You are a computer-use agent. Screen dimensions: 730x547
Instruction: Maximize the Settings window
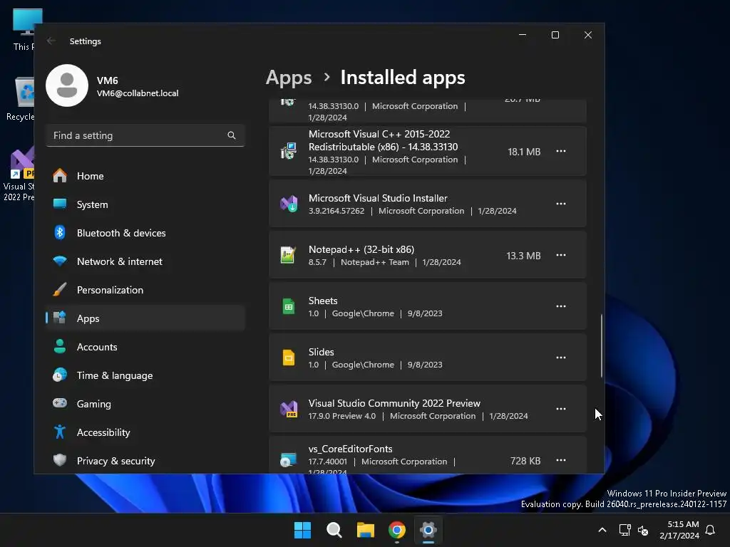555,35
